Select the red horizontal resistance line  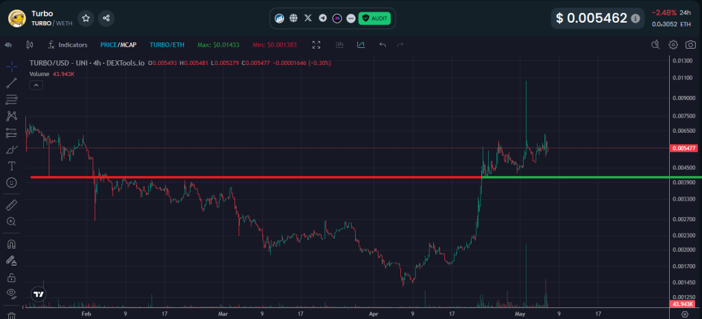click(x=256, y=177)
